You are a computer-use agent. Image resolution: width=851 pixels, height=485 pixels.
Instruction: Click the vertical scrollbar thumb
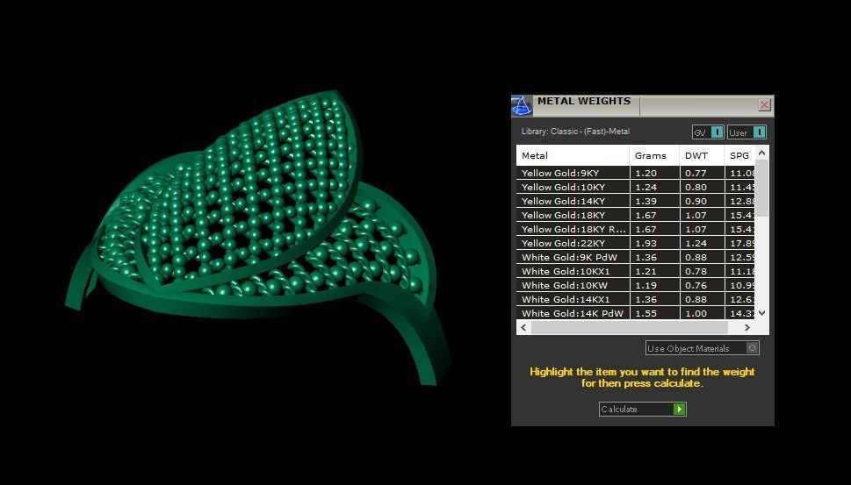pos(761,188)
